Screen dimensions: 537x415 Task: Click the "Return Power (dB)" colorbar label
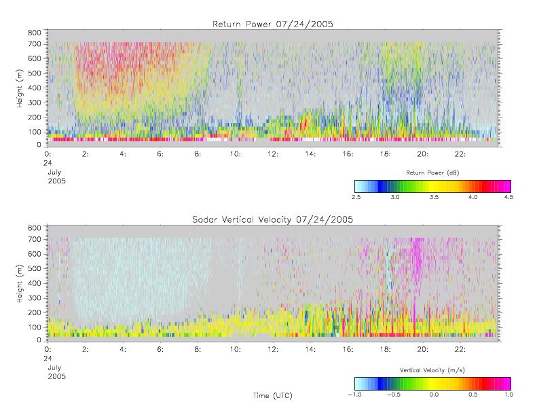point(432,173)
